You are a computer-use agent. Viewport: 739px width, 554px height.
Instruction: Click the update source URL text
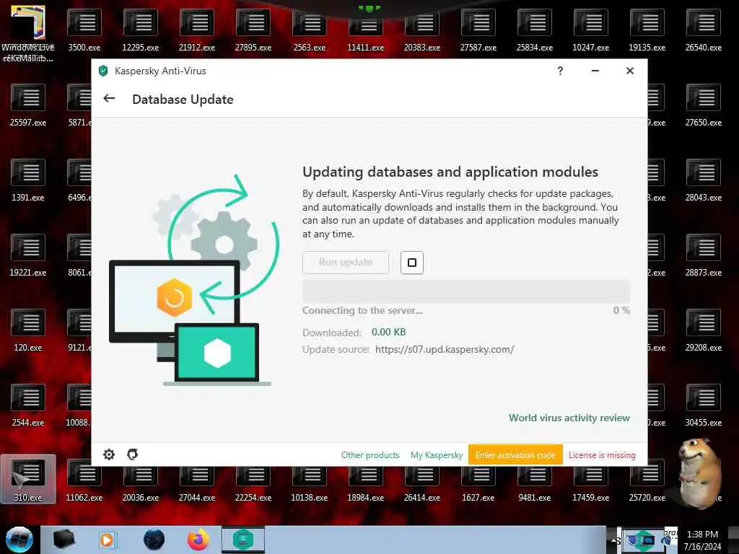(445, 350)
